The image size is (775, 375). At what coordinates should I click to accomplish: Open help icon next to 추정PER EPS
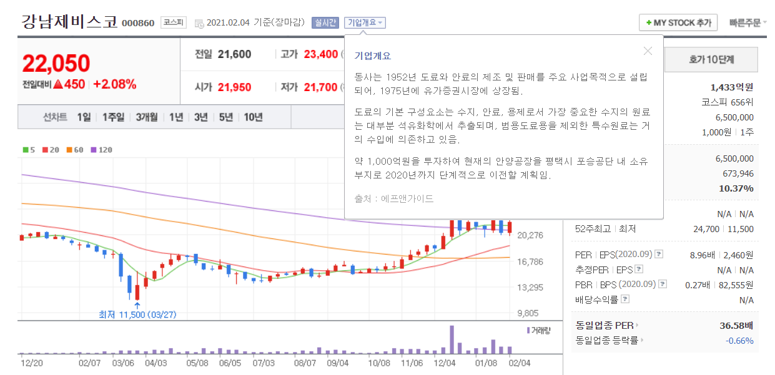pos(638,270)
